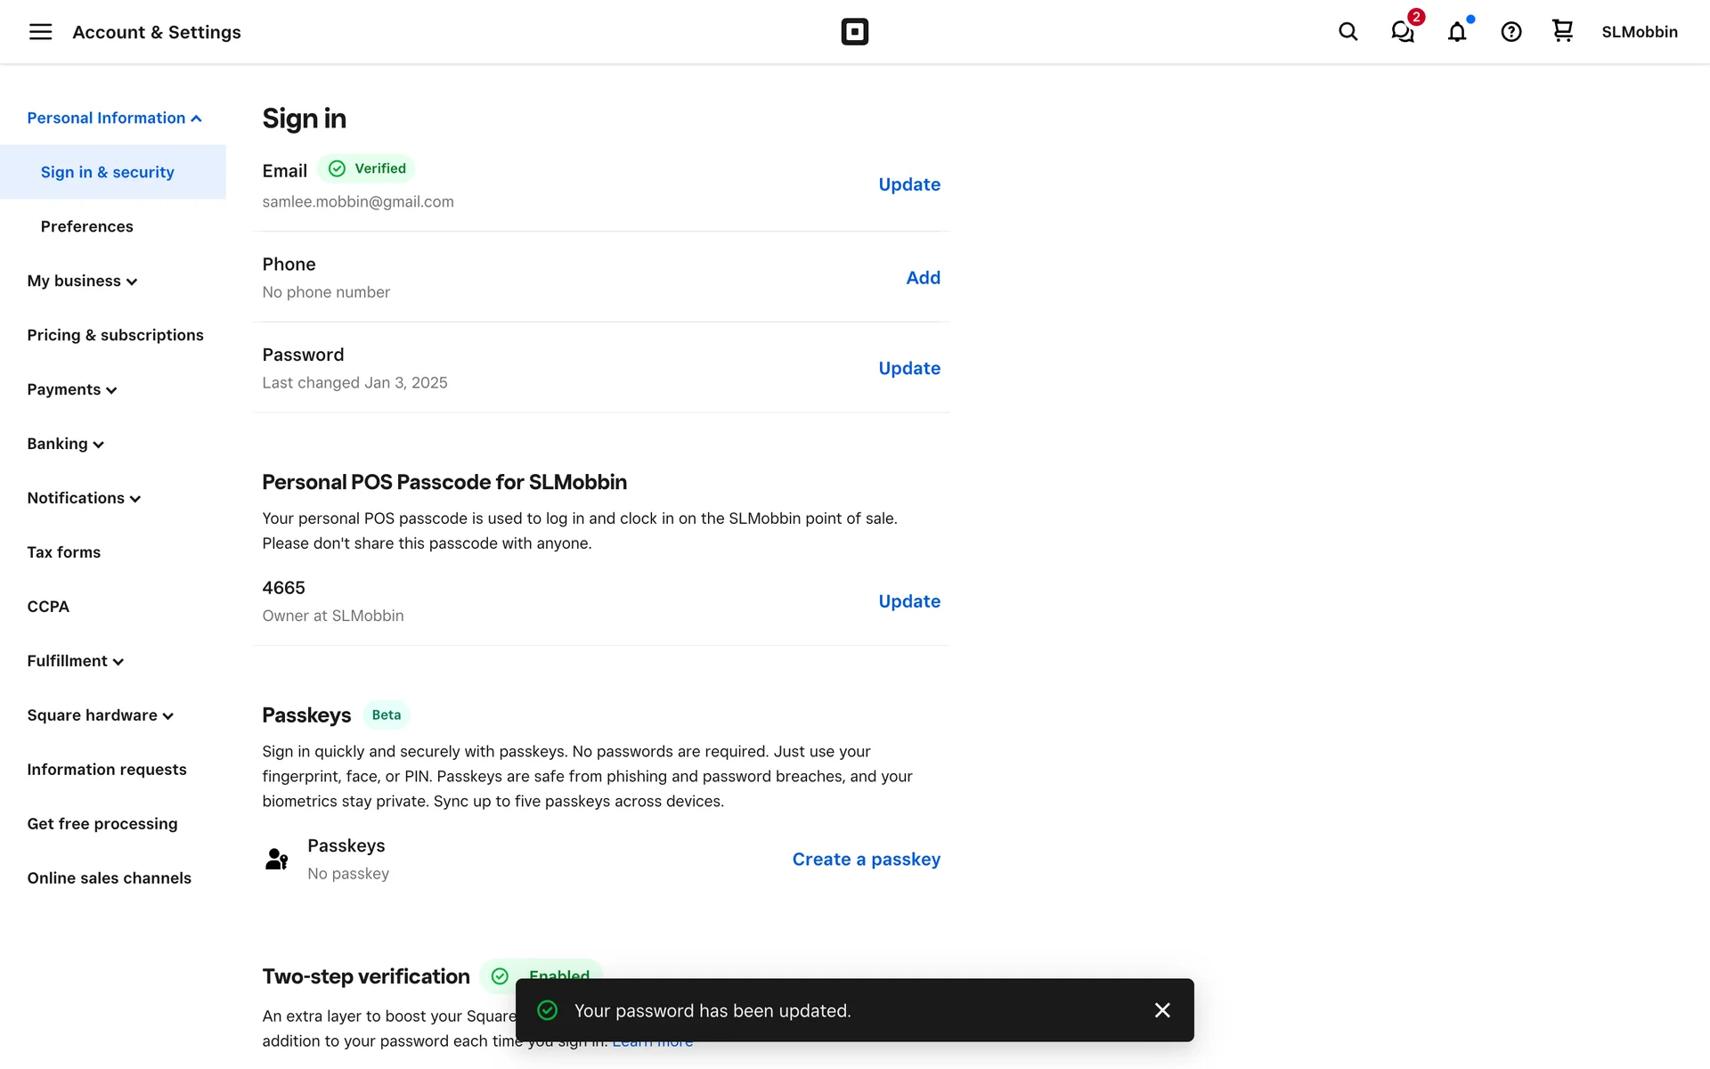Collapse the Personal Information section
Screen dimensions: 1710x1069
point(114,118)
